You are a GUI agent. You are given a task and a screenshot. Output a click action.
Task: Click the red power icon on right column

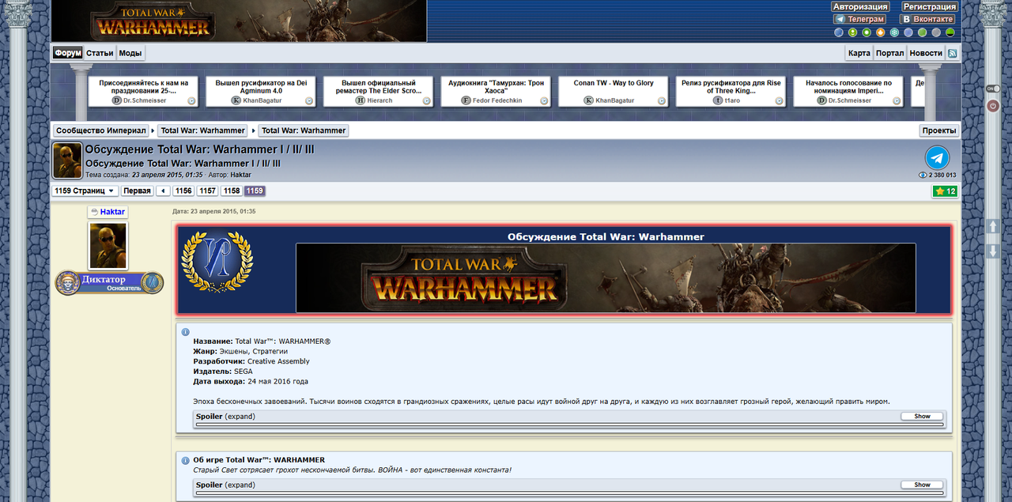click(x=993, y=106)
